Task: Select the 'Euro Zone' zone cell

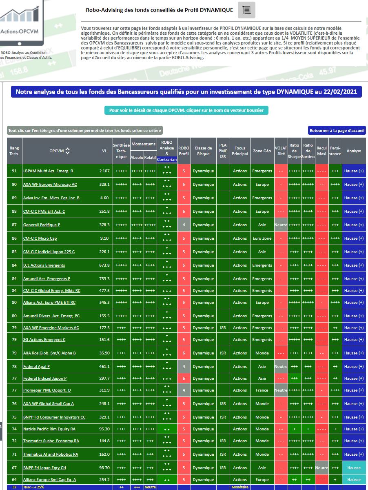Action: pos(262,238)
